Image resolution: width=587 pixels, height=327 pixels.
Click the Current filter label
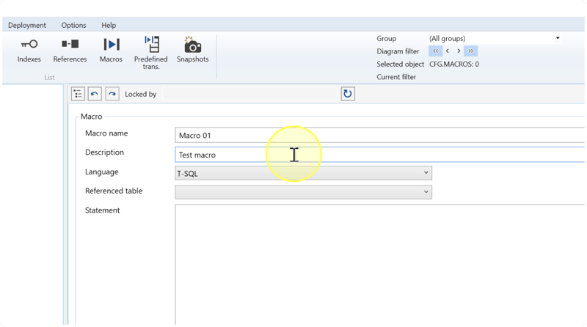point(396,77)
